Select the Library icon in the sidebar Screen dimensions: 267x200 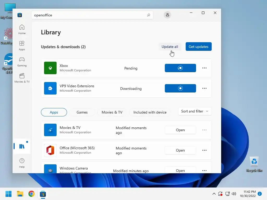tap(22, 146)
